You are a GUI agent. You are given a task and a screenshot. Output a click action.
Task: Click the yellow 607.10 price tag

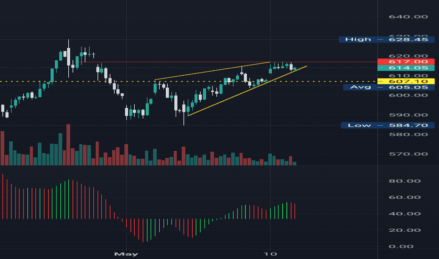(x=406, y=81)
